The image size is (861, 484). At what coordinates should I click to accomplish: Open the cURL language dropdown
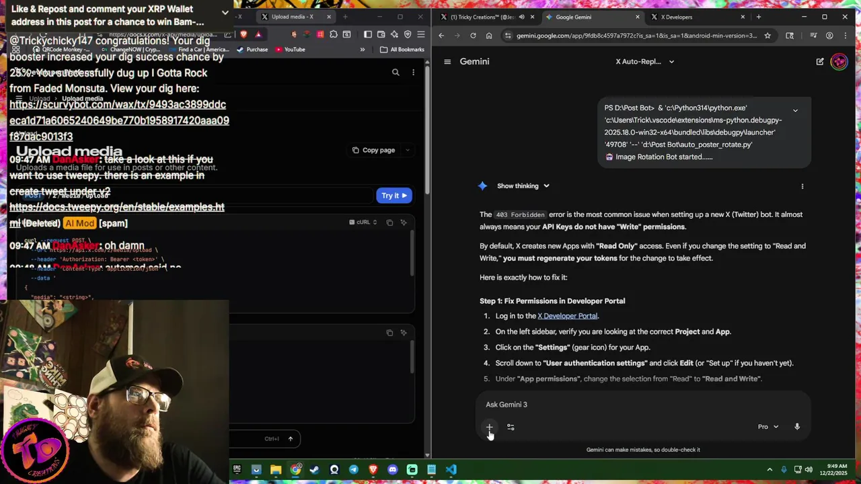(363, 223)
